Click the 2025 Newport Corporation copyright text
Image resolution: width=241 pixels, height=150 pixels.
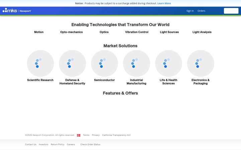(50, 135)
